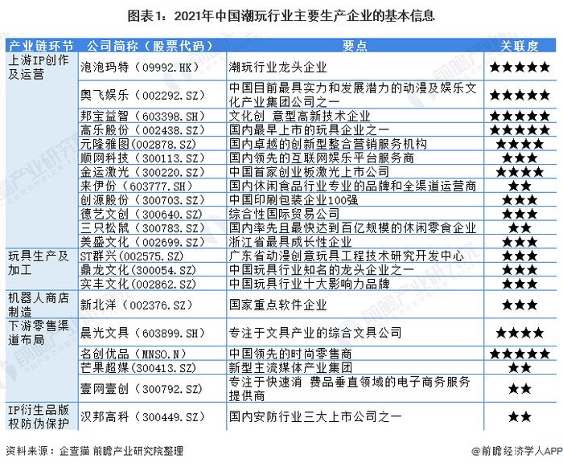Click the four-star rating for 晨光文具
563x467 pixels.
pyautogui.click(x=520, y=333)
